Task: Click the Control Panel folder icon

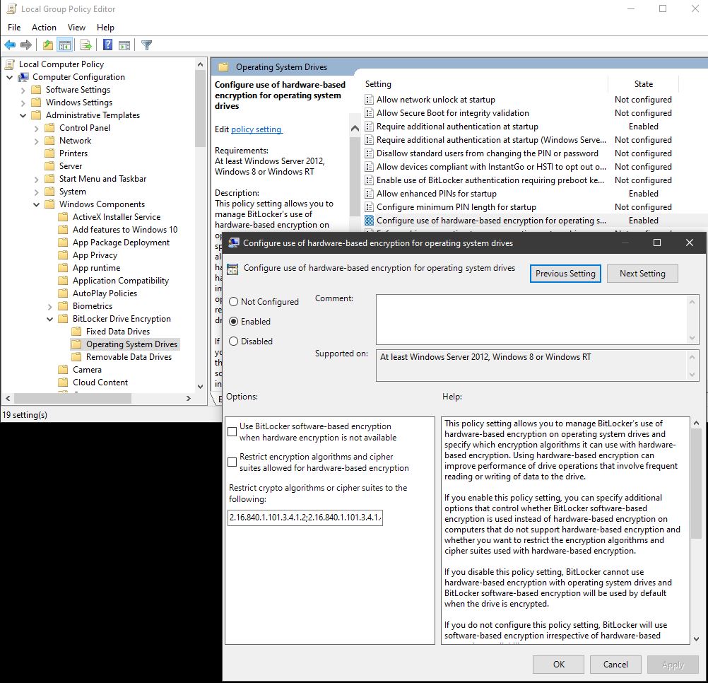Action: click(49, 128)
